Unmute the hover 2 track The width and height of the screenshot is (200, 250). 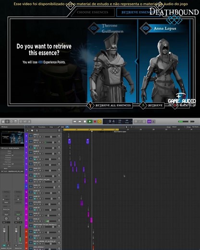point(35,159)
